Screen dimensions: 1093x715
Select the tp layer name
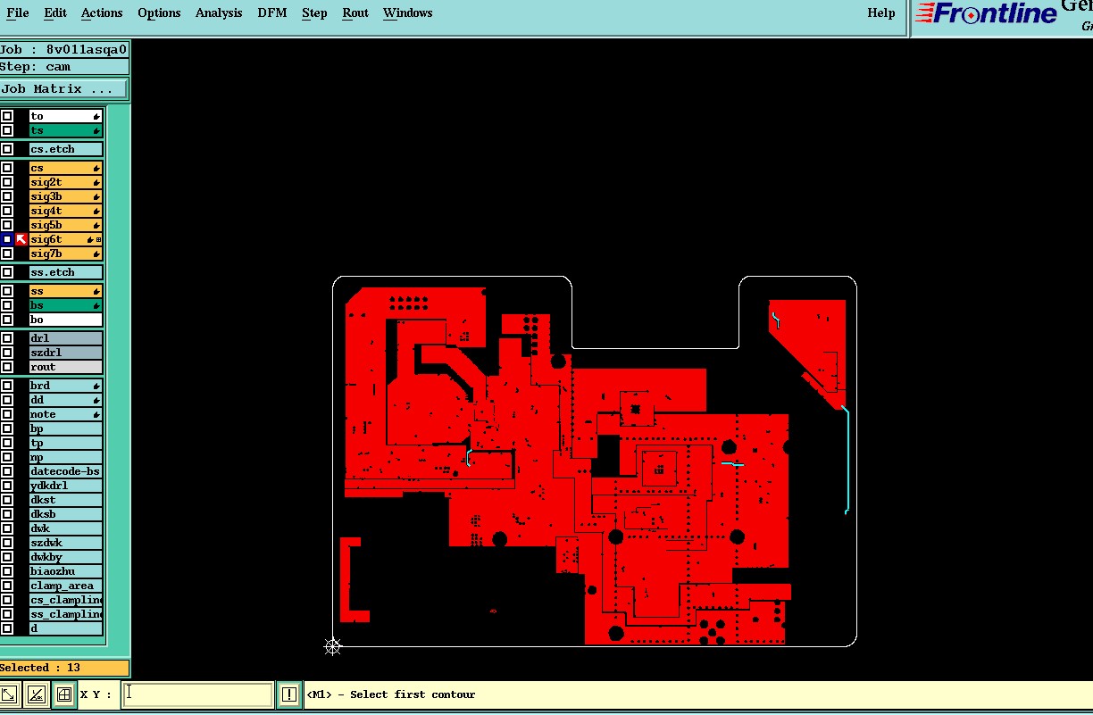pos(65,443)
